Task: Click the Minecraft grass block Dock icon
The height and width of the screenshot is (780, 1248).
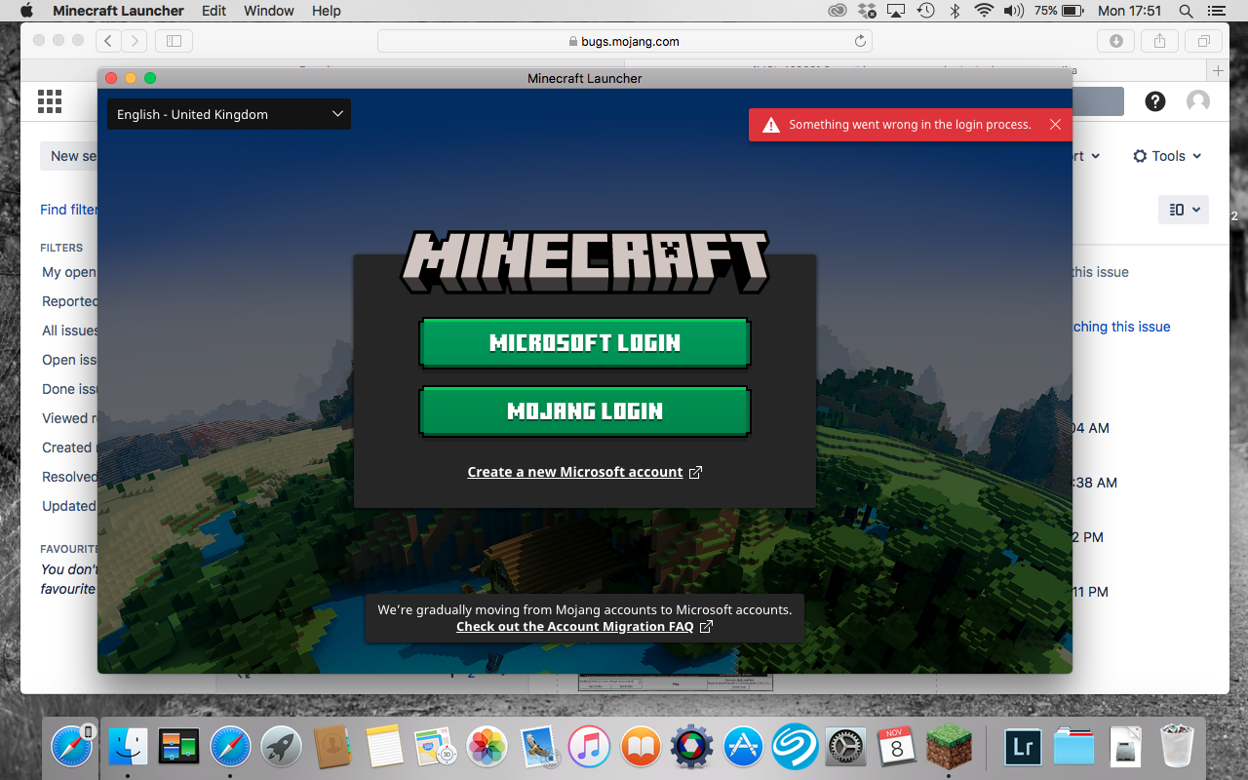Action: [x=948, y=748]
